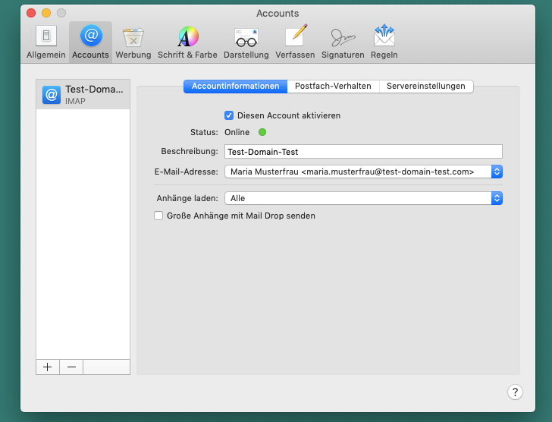Open the Signaturen preferences pane

tap(343, 42)
